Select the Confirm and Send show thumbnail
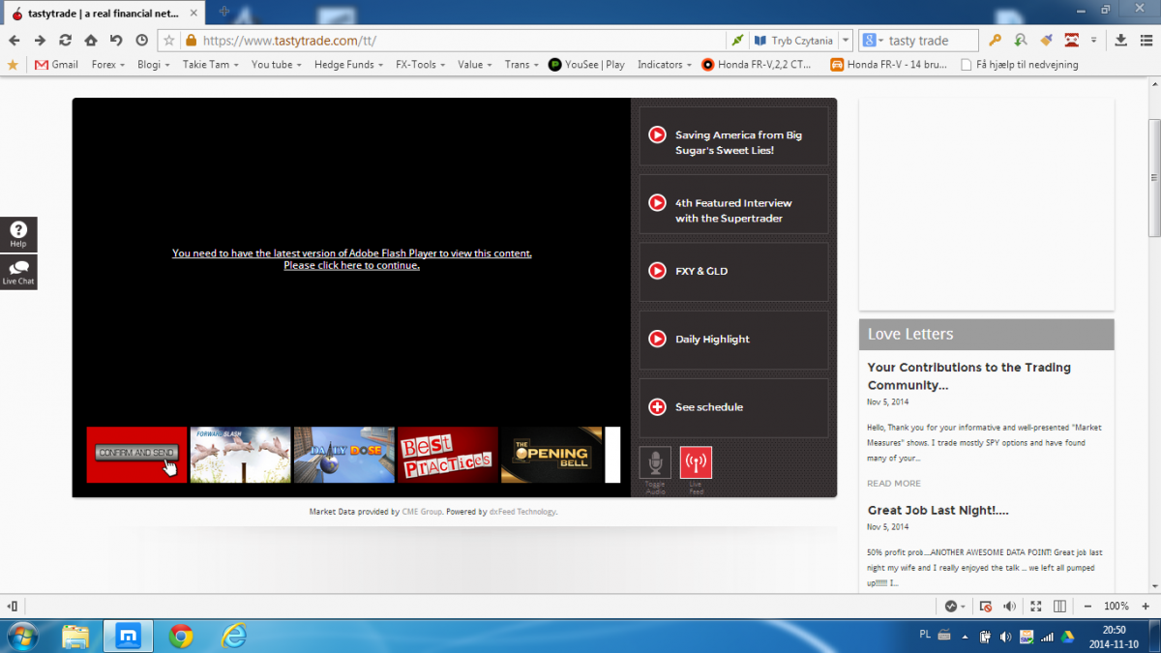 (136, 455)
